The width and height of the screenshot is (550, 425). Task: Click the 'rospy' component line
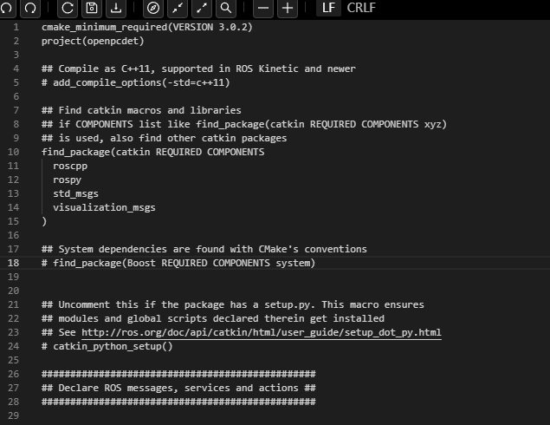click(67, 180)
